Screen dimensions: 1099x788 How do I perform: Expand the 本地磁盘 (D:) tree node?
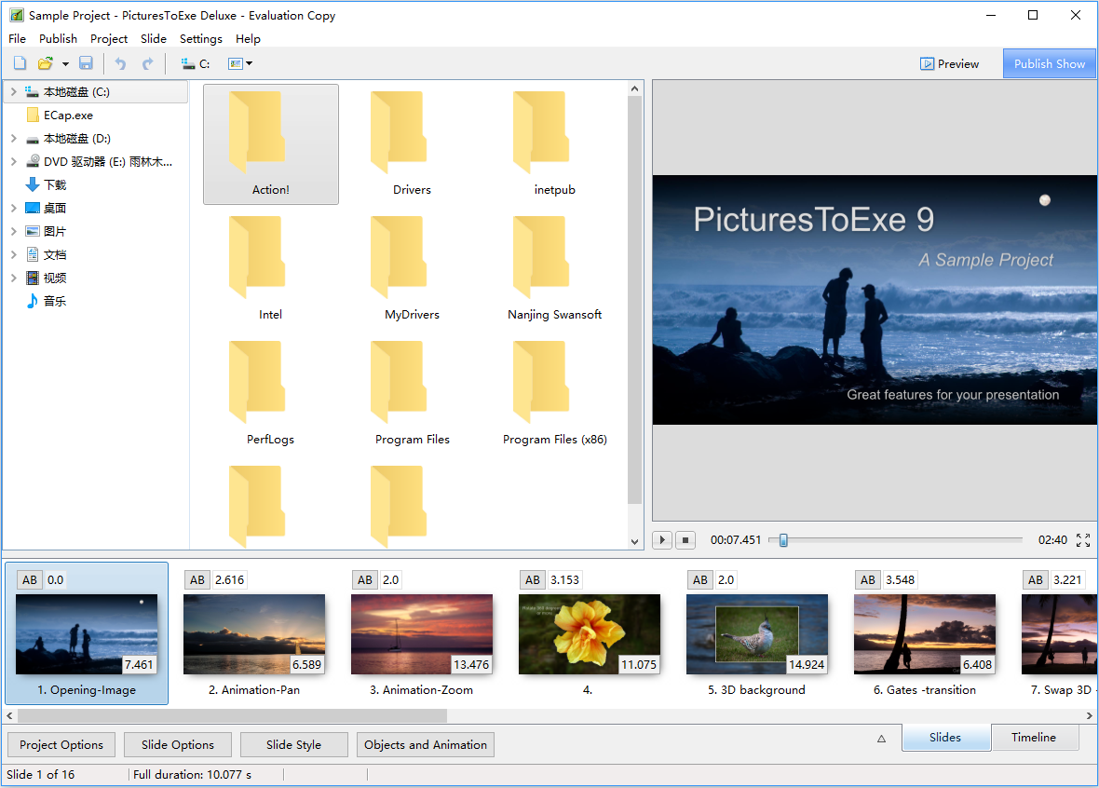pyautogui.click(x=13, y=139)
